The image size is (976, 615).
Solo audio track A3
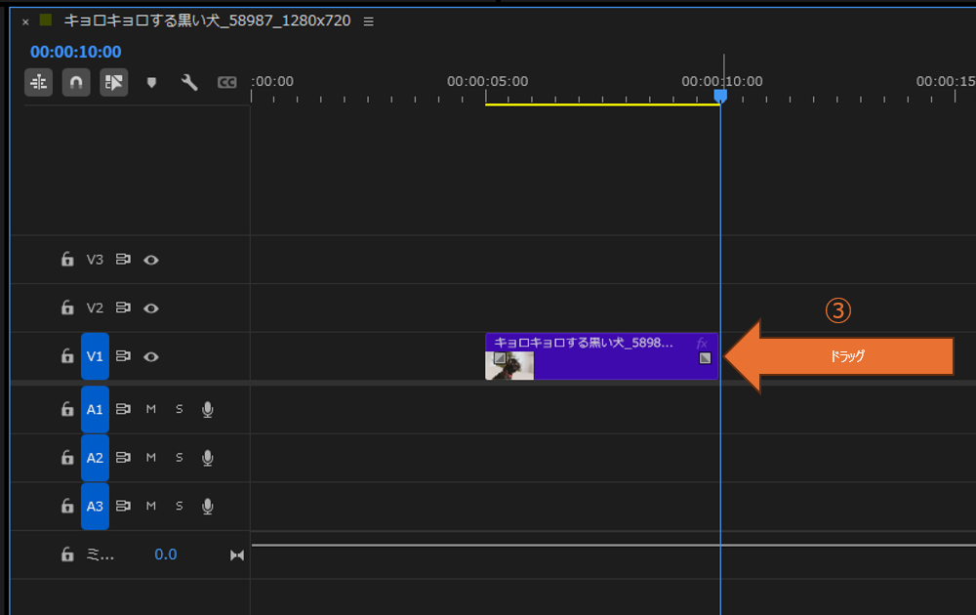point(179,506)
